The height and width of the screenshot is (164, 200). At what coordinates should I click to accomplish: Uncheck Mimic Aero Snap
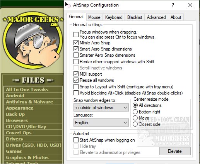pos(76,43)
